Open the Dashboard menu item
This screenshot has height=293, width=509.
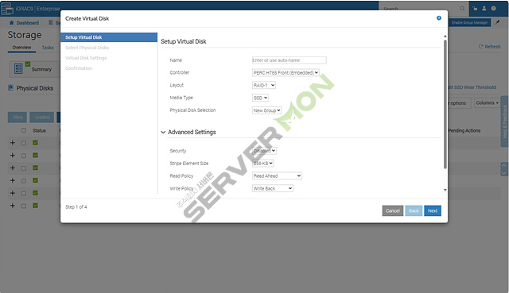(x=27, y=23)
